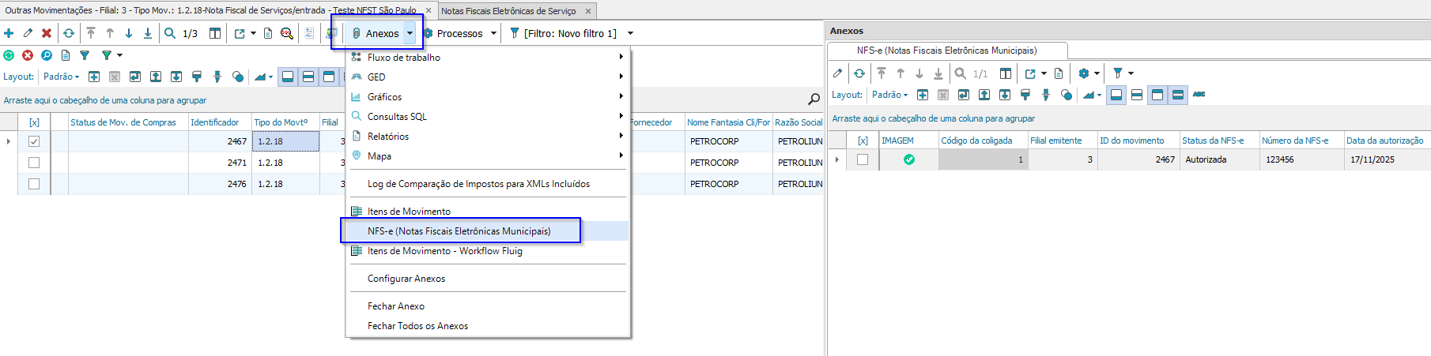This screenshot has width=1431, height=356.
Task: Expand the Padrão layout dropdown in left panel
Action: (62, 77)
